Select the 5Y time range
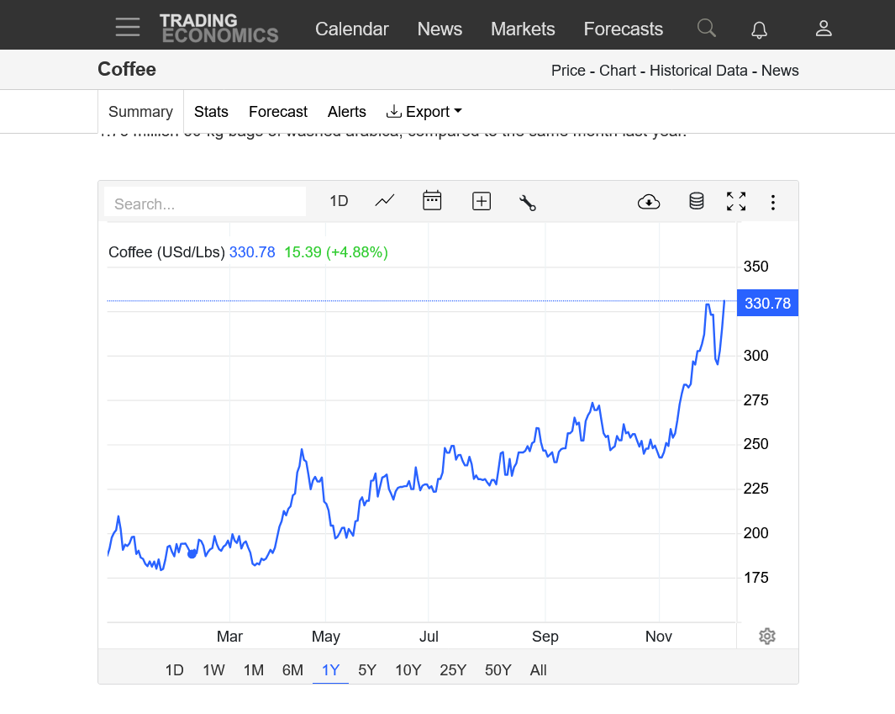Viewport: 895px width, 714px height. 367,670
